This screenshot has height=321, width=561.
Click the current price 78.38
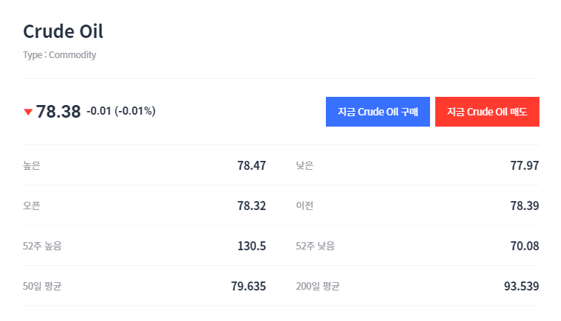pyautogui.click(x=58, y=112)
